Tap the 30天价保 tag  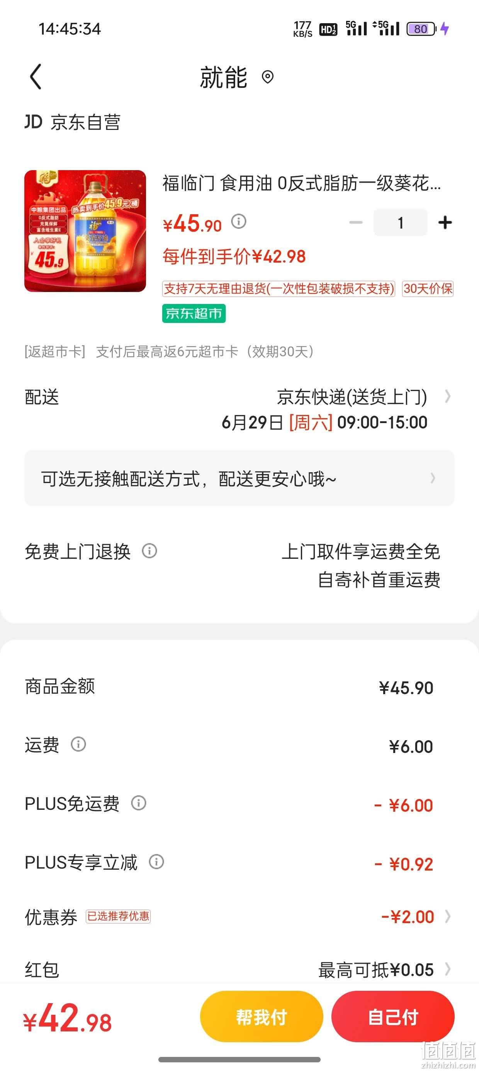[x=428, y=289]
